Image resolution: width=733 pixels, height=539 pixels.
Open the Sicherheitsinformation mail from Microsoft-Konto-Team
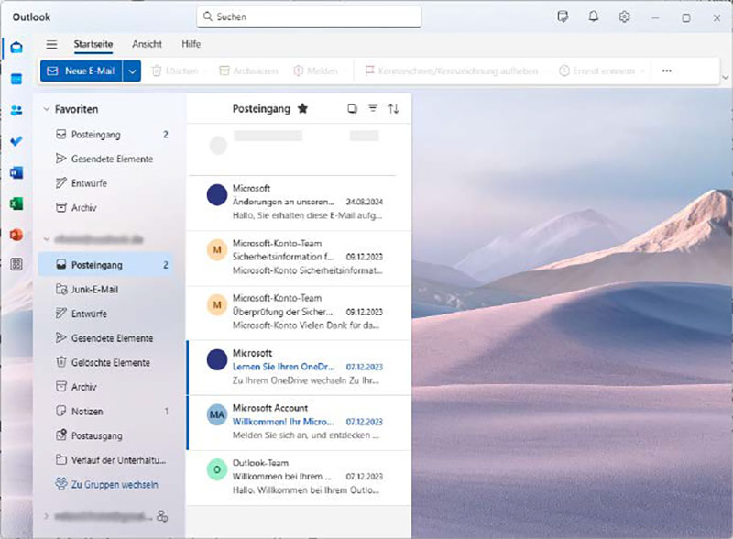(300, 257)
